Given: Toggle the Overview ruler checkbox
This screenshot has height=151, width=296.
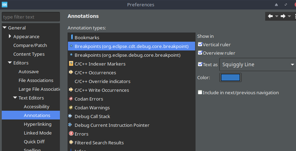Looking at the screenshot, I should (x=200, y=53).
